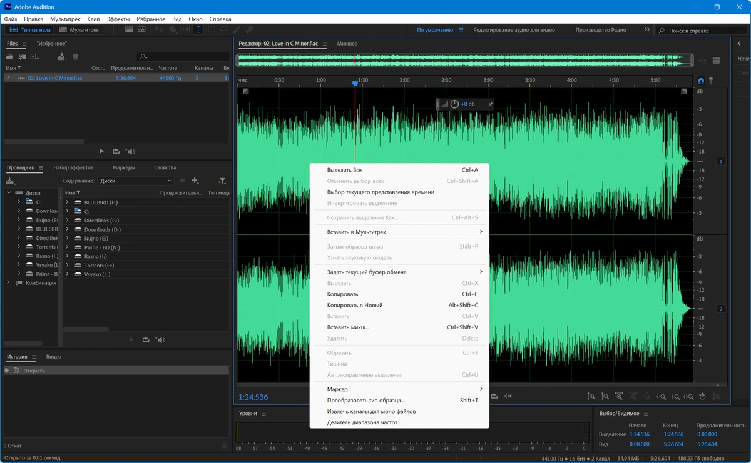This screenshot has width=751, height=463.
Task: Click the import file icon in Files panel
Action: [22, 57]
